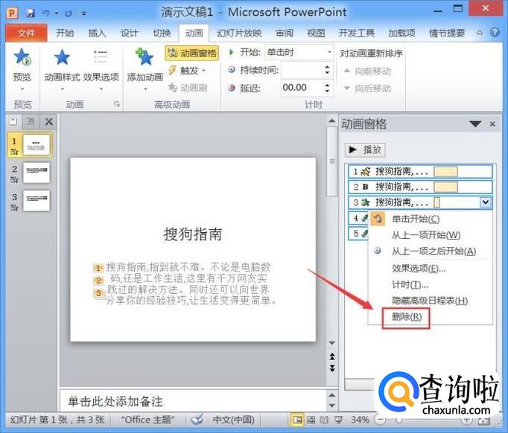Viewport: 508px width, 433px height.
Task: Click the Animation Painter button
Action: point(188,88)
